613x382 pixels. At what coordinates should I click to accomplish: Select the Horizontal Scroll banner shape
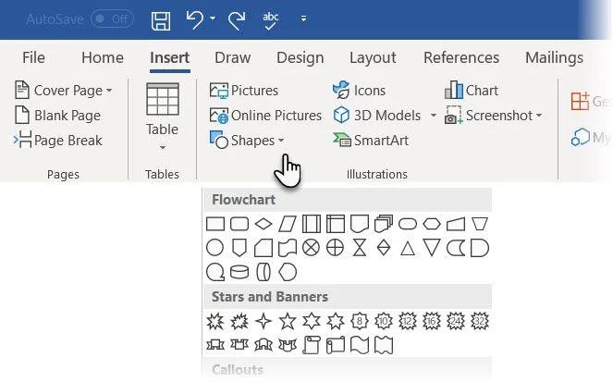click(x=336, y=345)
